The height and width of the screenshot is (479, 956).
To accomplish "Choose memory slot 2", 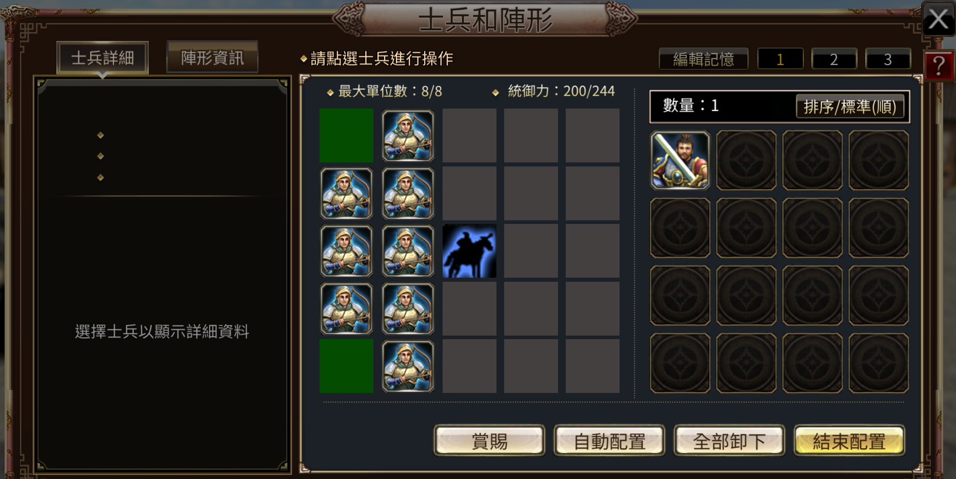I will click(x=834, y=59).
